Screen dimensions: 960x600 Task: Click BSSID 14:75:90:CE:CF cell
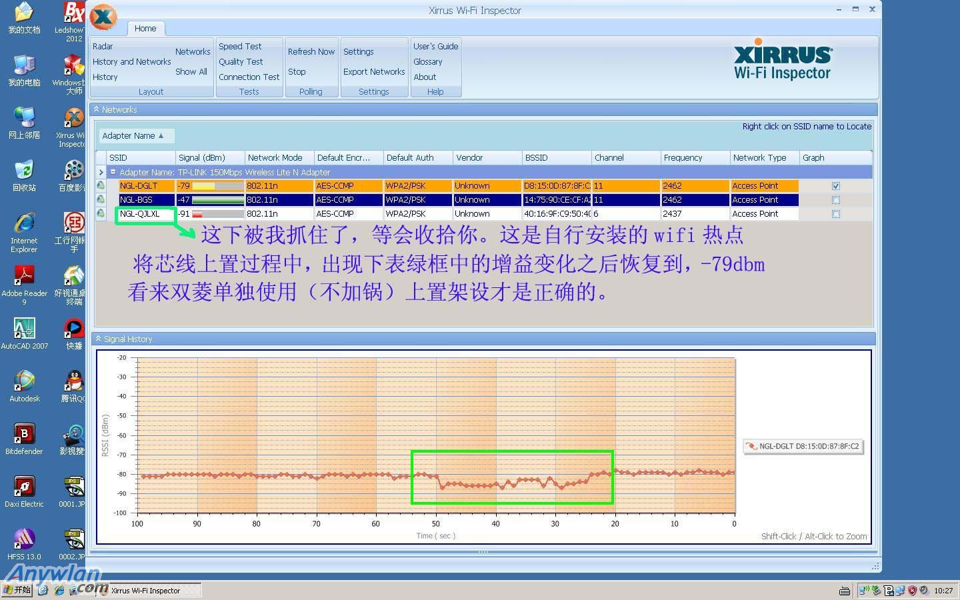tap(557, 199)
